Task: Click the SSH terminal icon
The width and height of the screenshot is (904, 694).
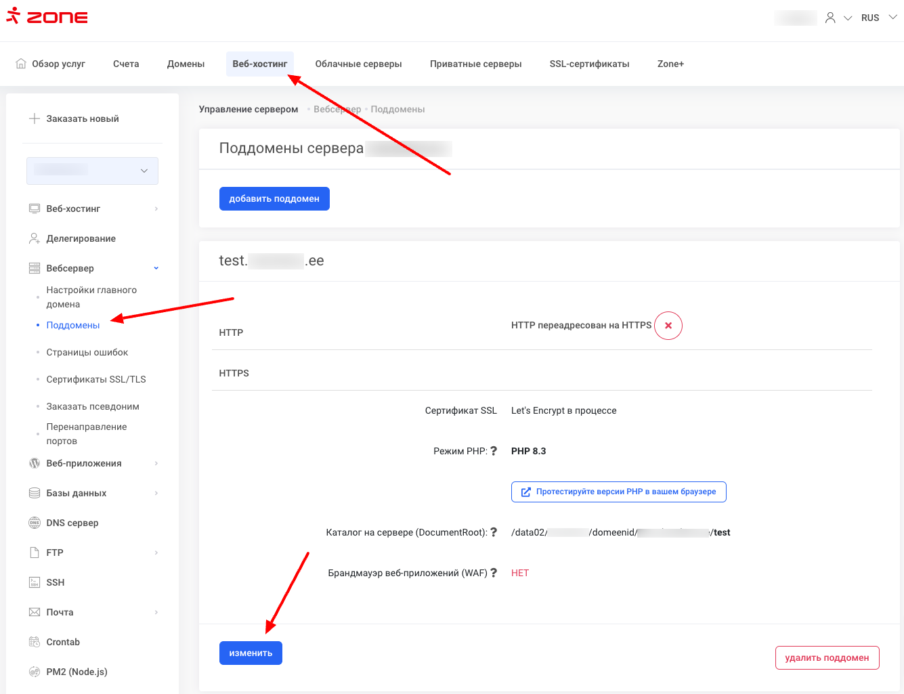Action: [35, 582]
